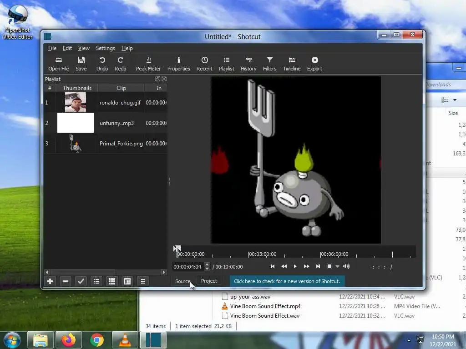The height and width of the screenshot is (349, 466).
Task: Update playlist item with checkmark button
Action: pyautogui.click(x=81, y=281)
